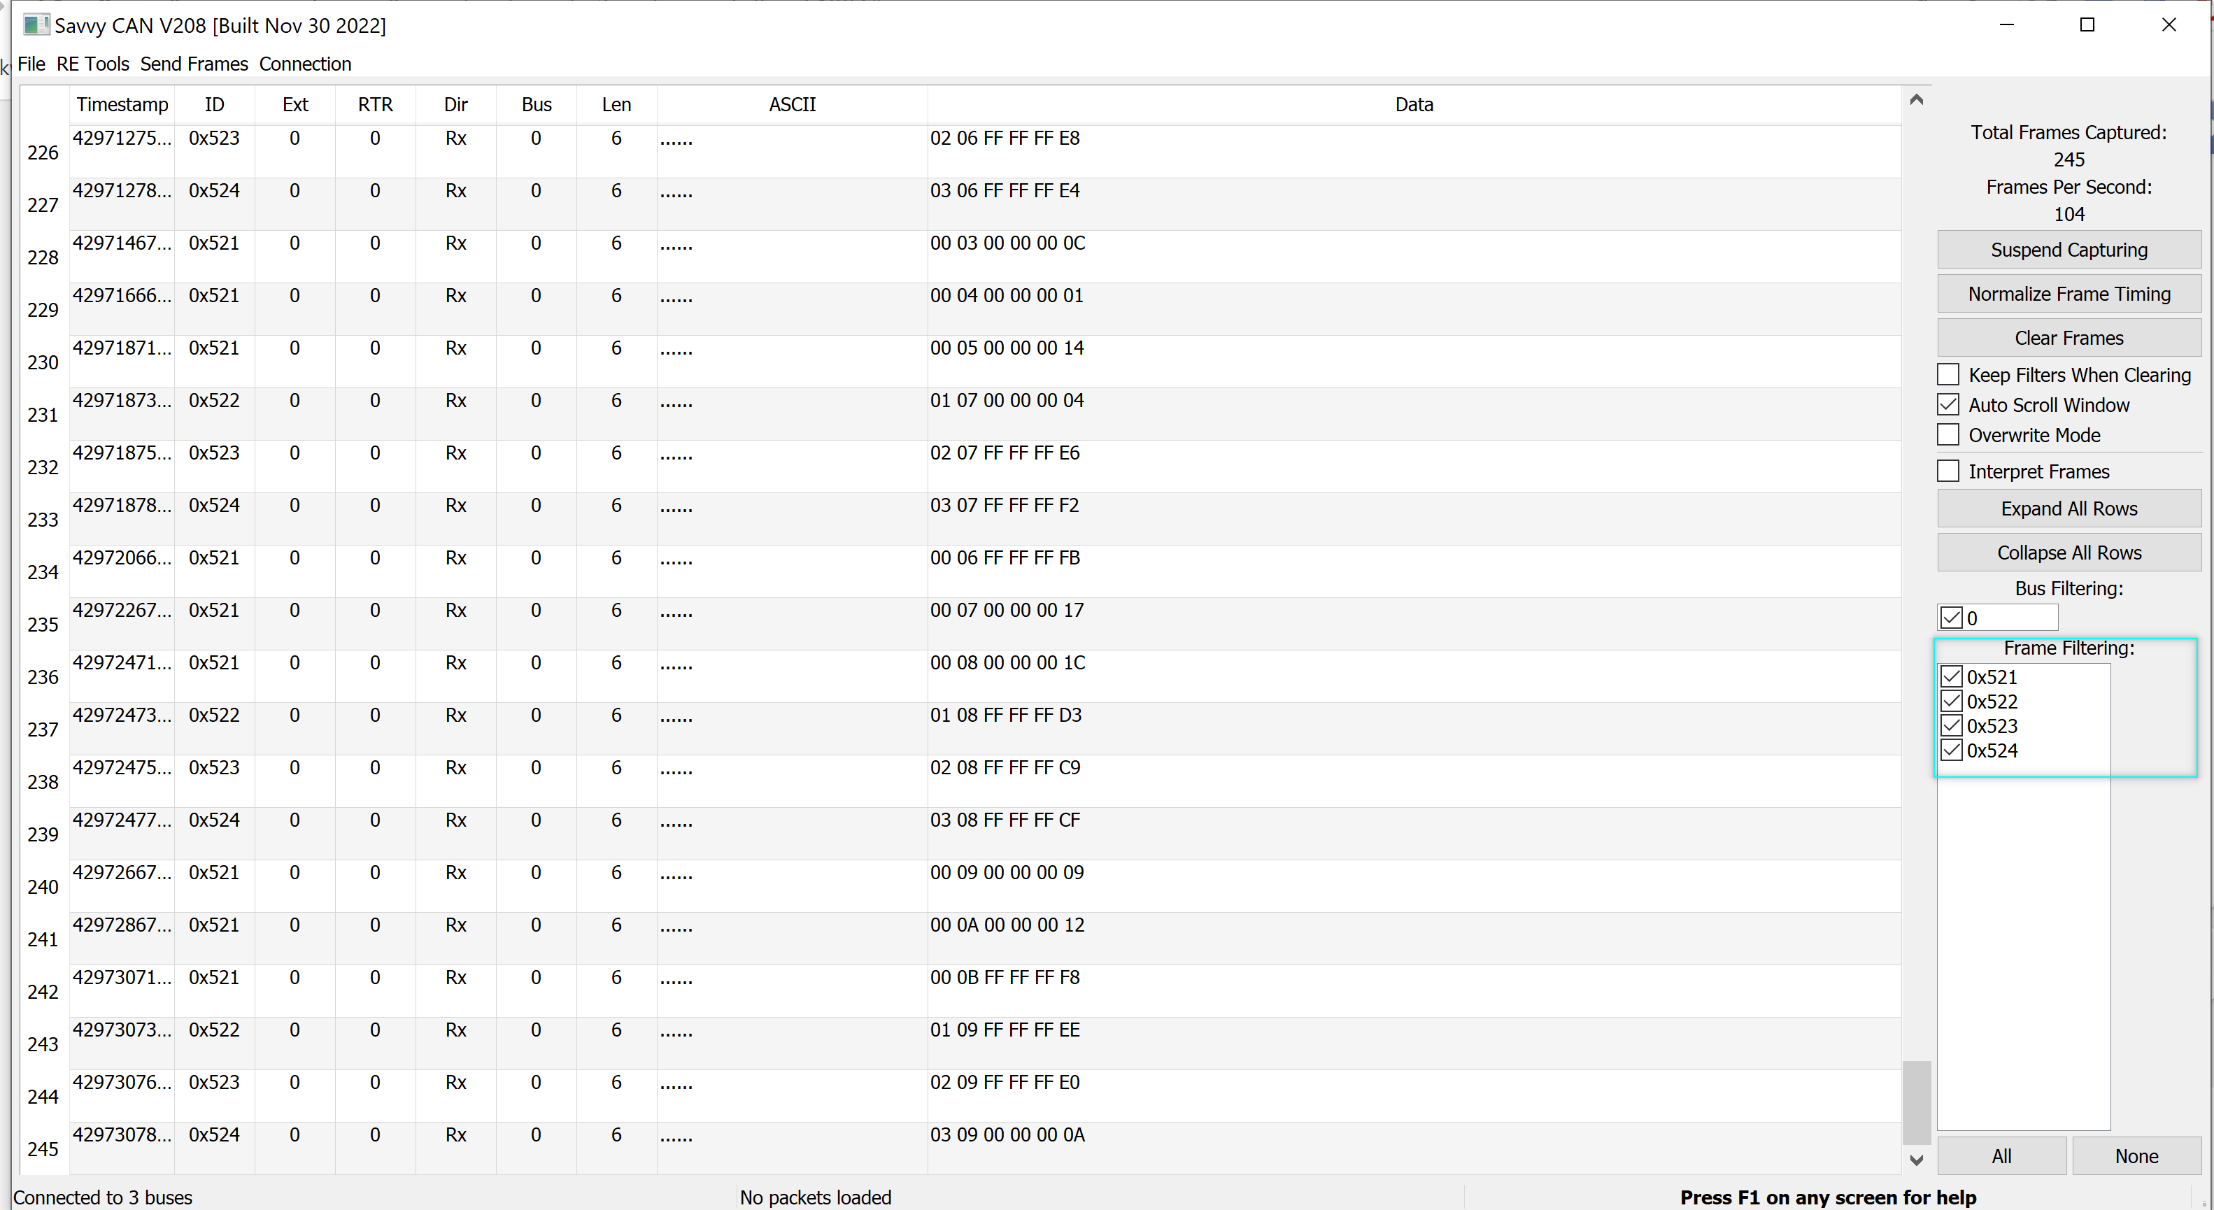The width and height of the screenshot is (2214, 1210).
Task: Open the Connection menu
Action: tap(305, 64)
